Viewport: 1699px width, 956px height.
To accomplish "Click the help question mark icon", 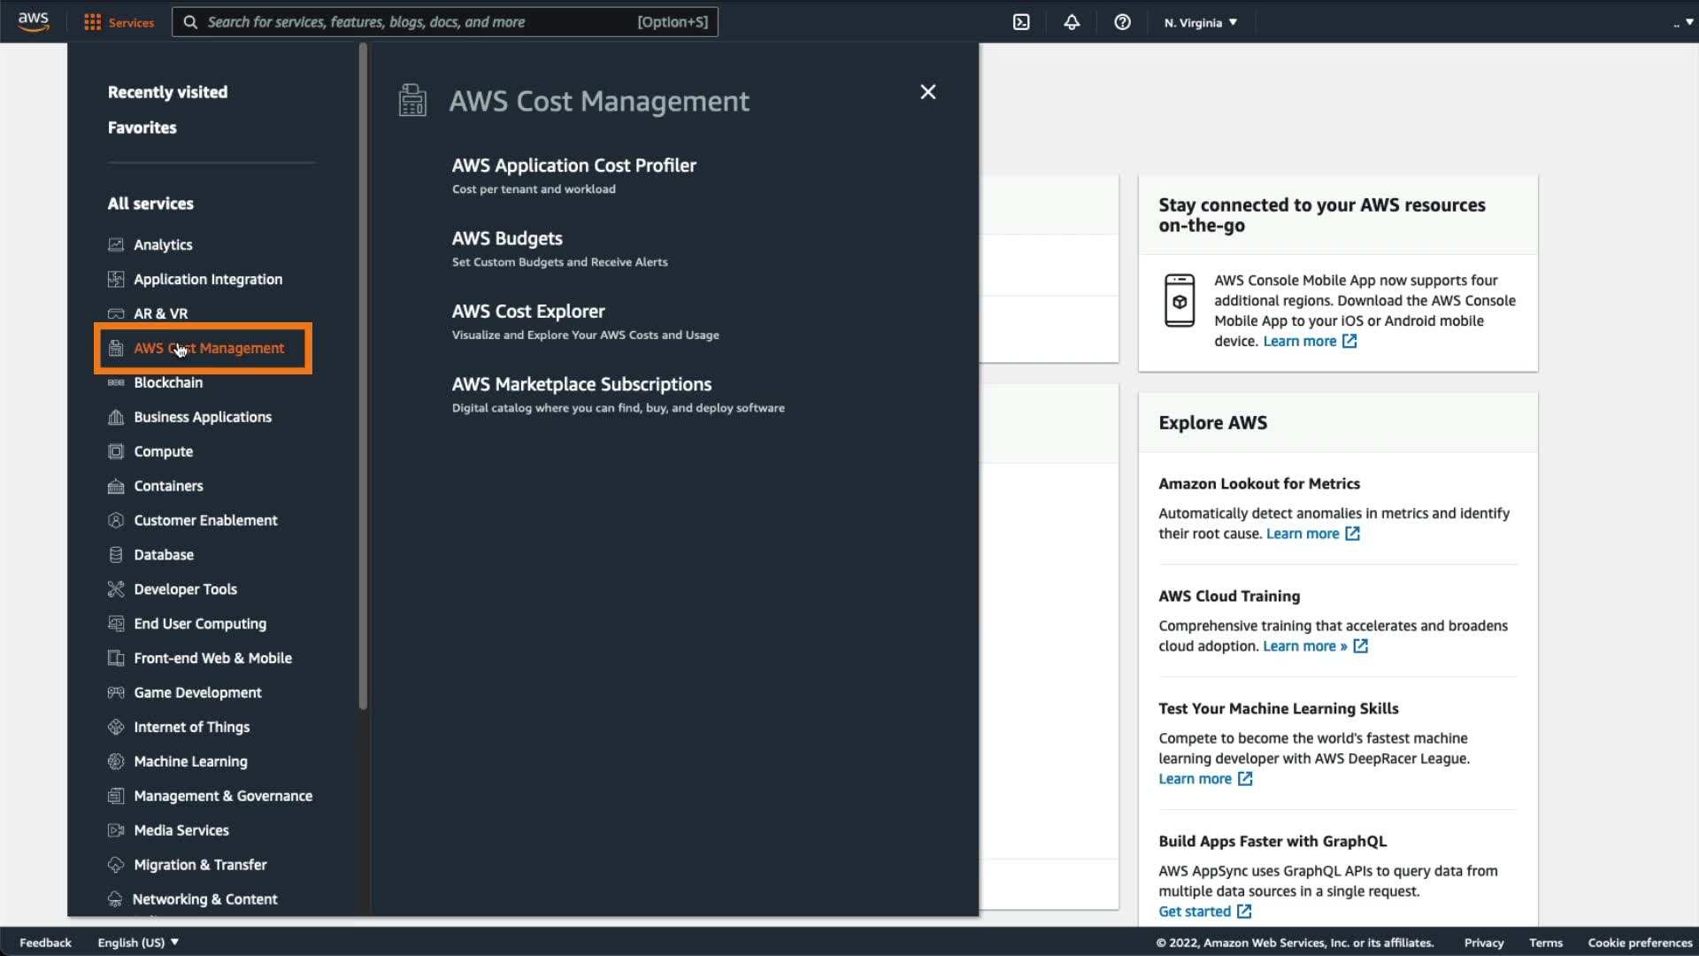I will 1122,22.
